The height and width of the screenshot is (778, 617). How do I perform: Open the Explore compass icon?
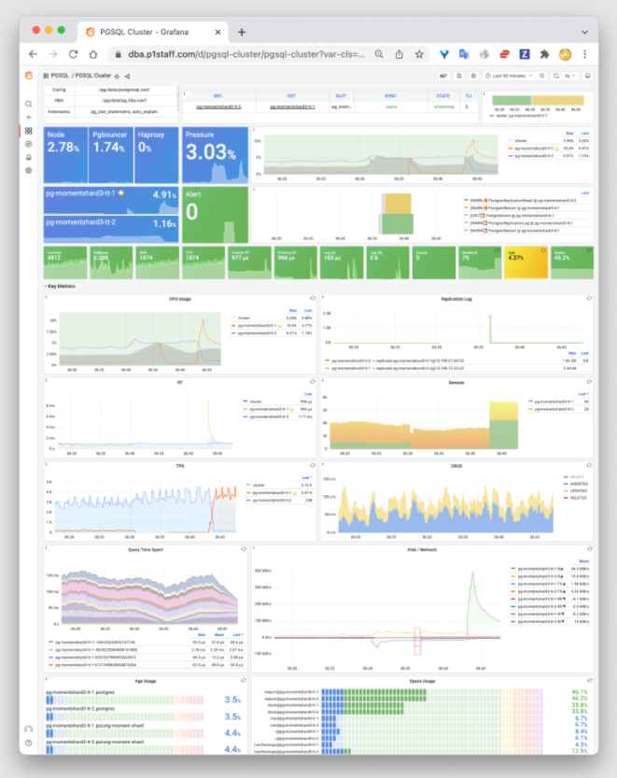(x=29, y=144)
